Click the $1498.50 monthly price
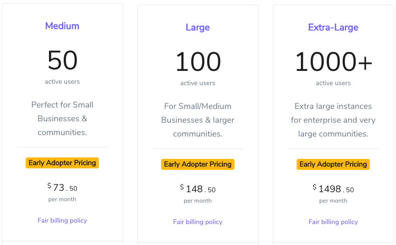The height and width of the screenshot is (245, 396). click(x=333, y=189)
